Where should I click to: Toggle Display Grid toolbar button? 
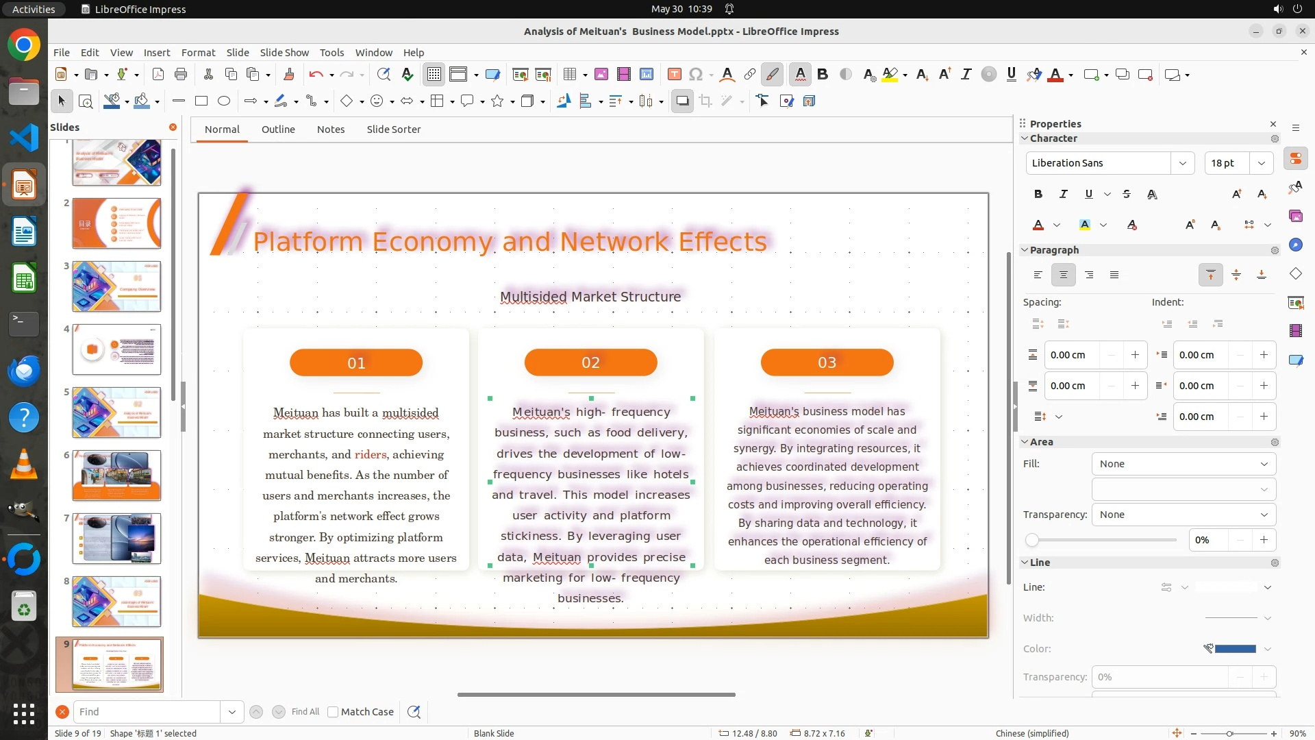click(434, 75)
